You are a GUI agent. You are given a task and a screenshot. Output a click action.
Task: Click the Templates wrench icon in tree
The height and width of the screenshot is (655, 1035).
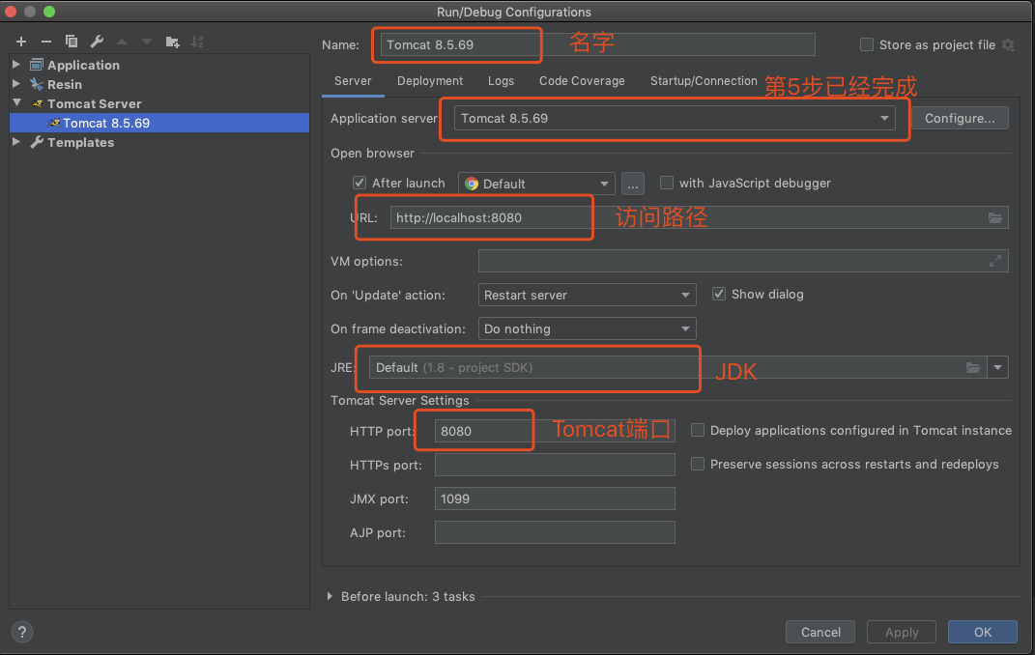point(37,142)
